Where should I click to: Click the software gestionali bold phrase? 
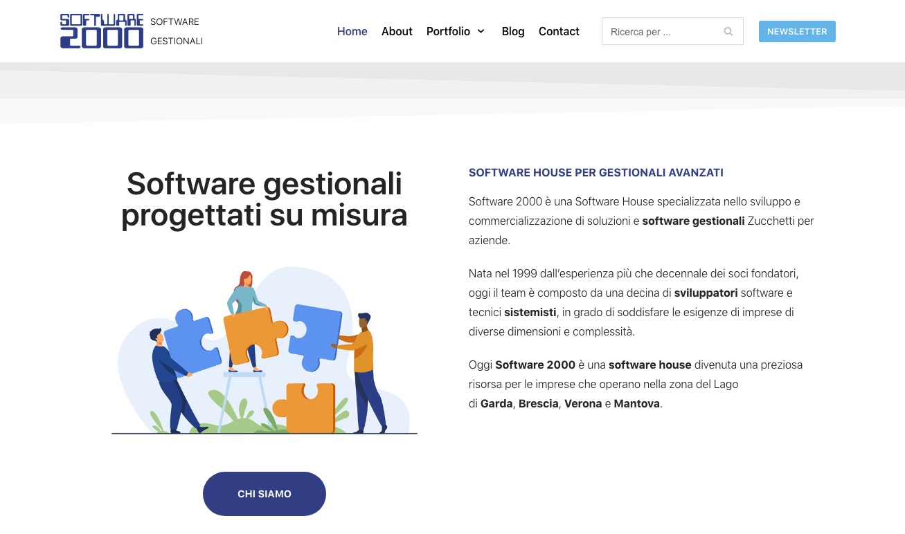(693, 221)
